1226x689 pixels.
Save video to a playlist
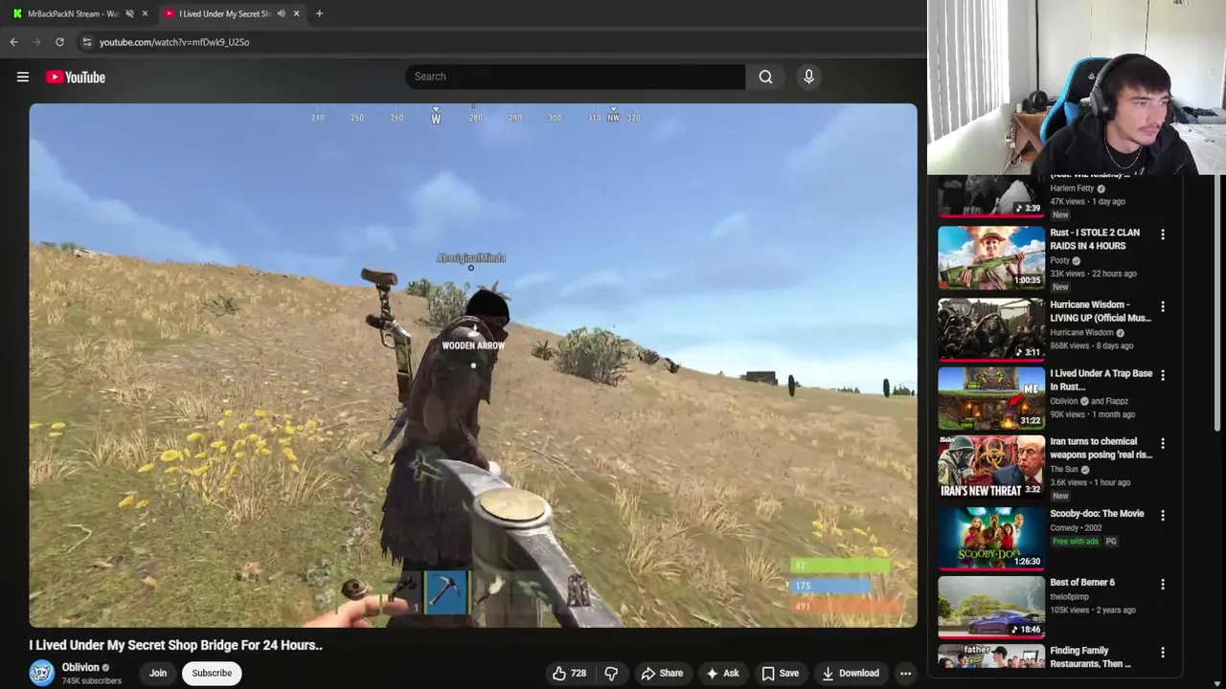click(780, 673)
